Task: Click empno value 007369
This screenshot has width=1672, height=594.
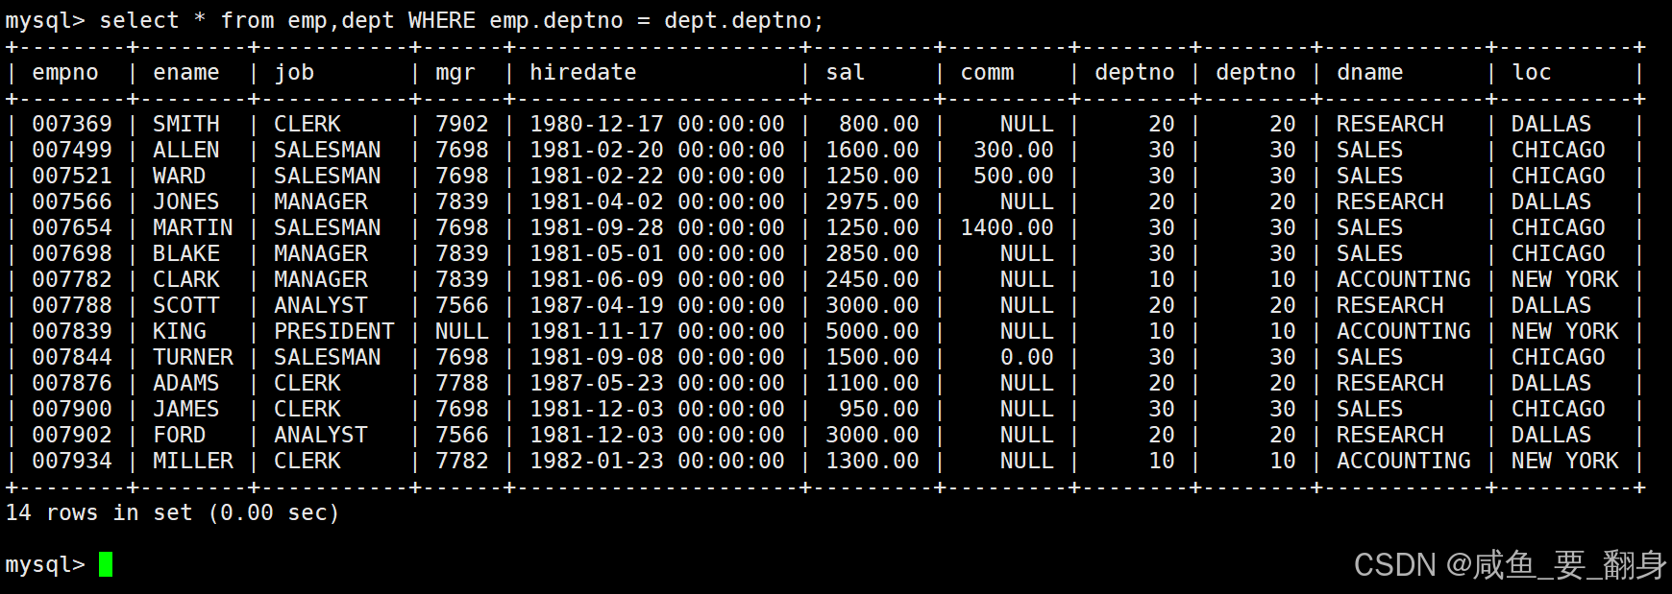Action: (72, 124)
